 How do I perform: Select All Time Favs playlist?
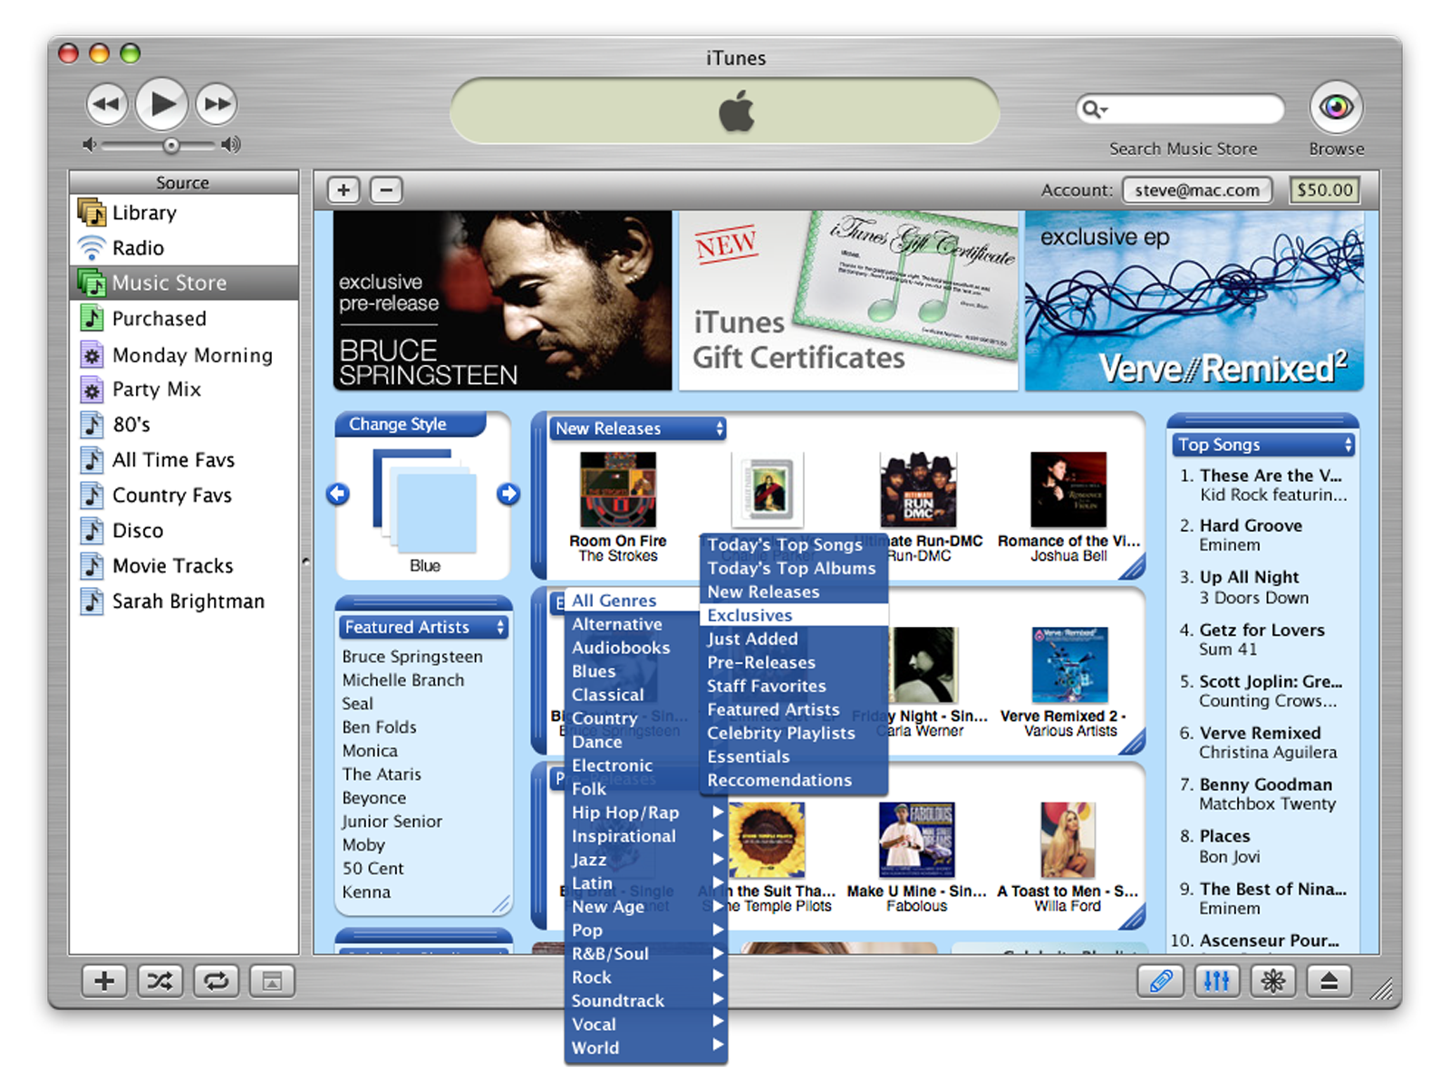pos(185,459)
